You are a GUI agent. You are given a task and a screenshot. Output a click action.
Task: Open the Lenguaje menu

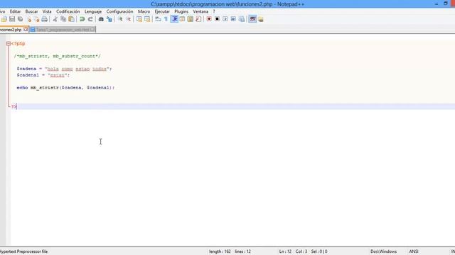click(93, 11)
